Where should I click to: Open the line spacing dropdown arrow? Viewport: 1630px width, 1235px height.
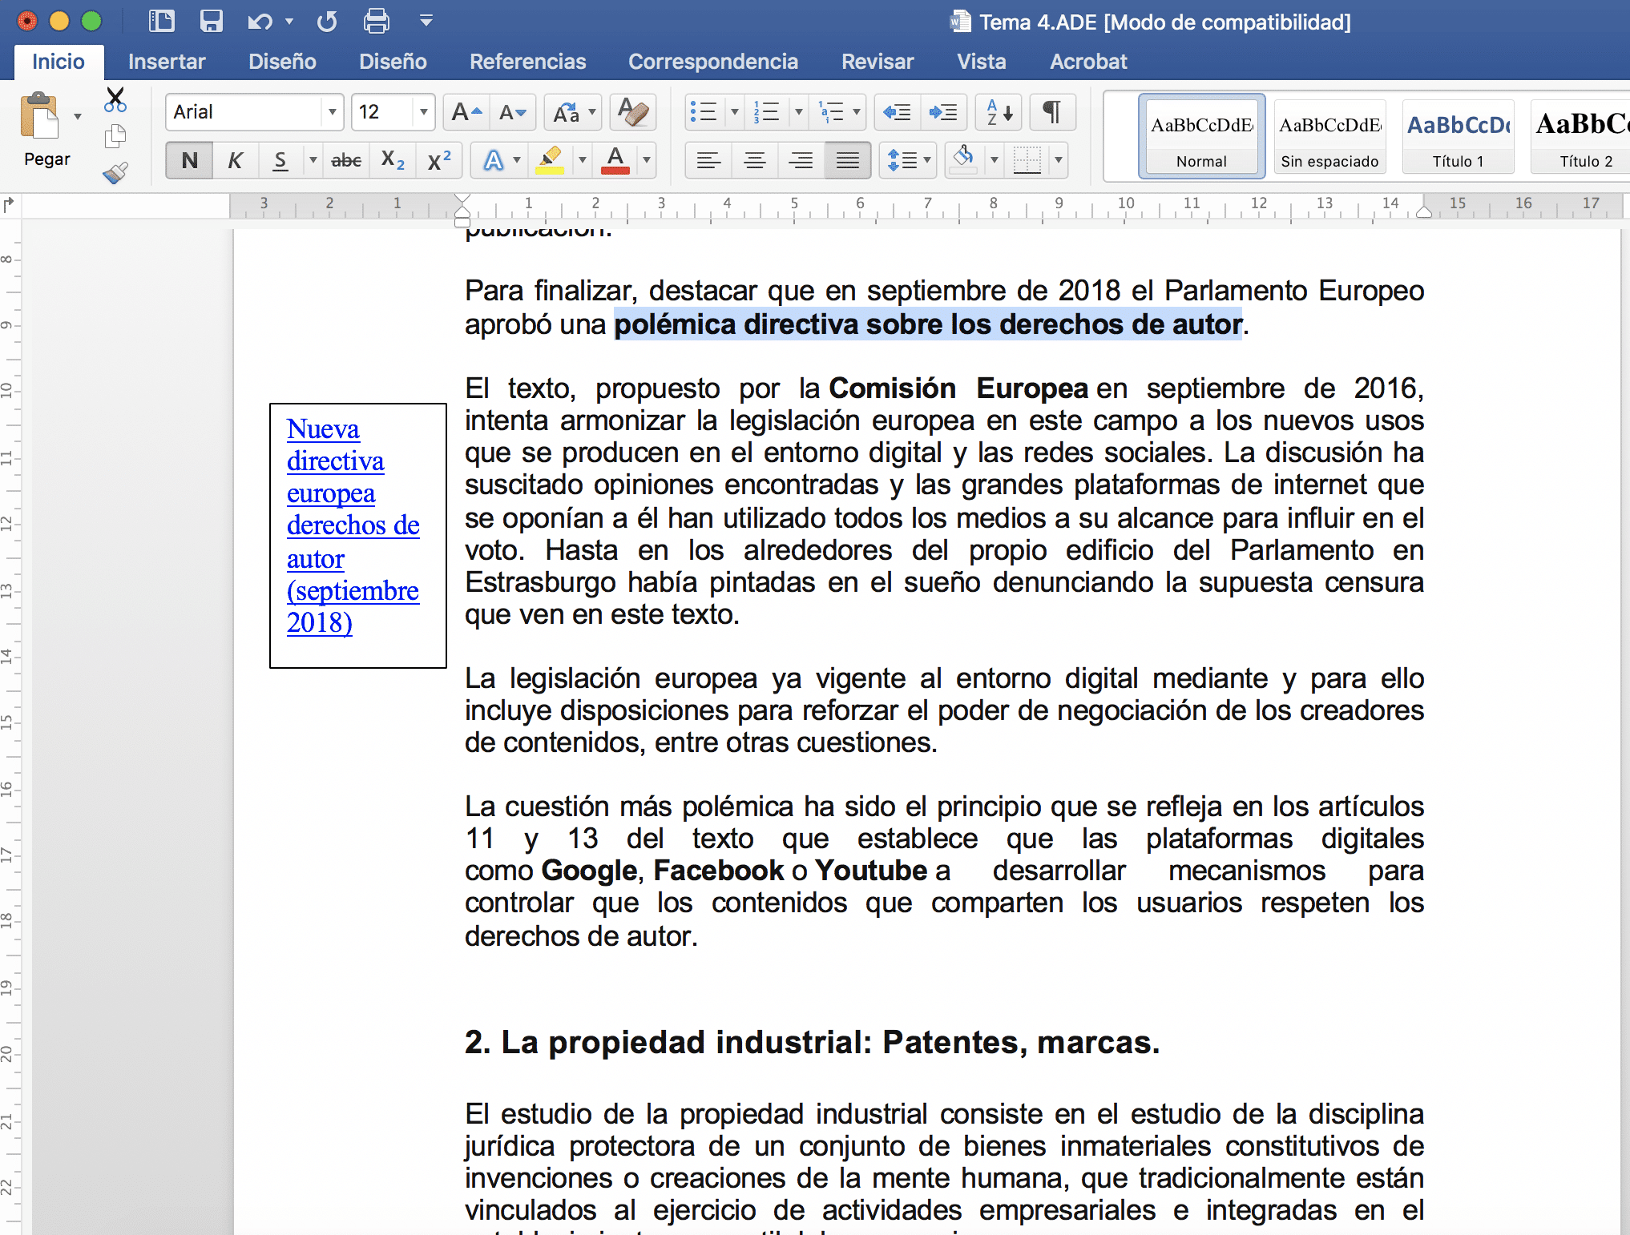pyautogui.click(x=926, y=161)
